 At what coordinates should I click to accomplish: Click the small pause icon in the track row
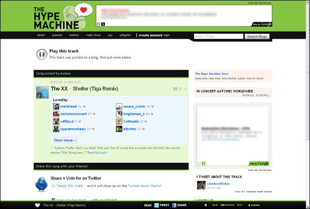tap(175, 89)
